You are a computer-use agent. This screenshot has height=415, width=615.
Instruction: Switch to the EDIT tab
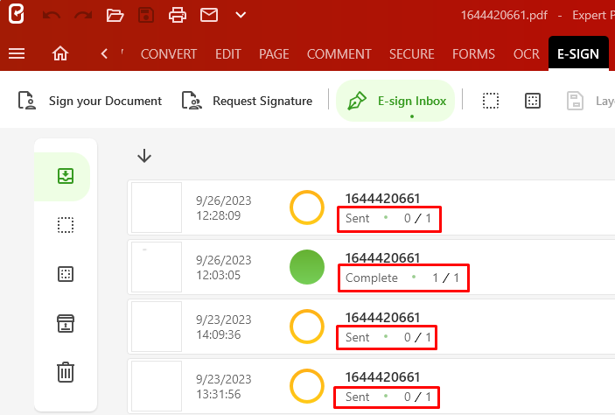pos(227,53)
